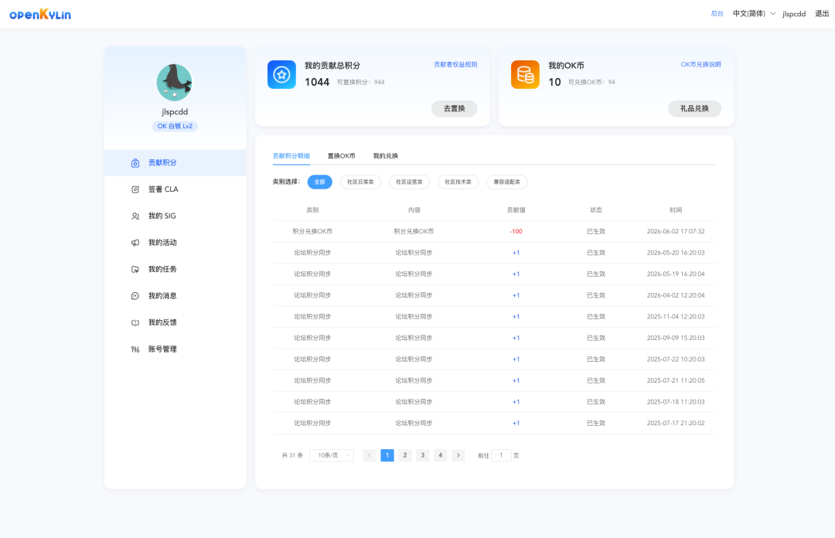This screenshot has height=538, width=835.
Task: Select pagination page 1
Action: 387,455
